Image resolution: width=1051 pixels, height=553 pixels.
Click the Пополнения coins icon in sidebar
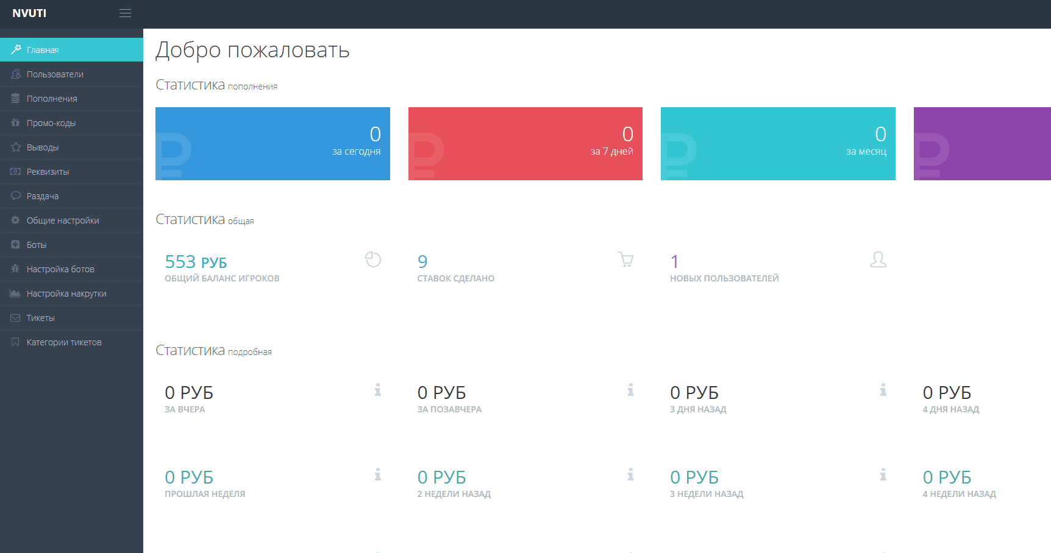coord(15,99)
